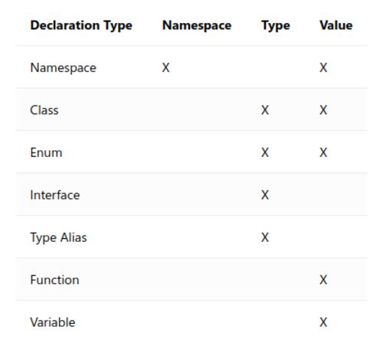The height and width of the screenshot is (346, 383).
Task: Click the Declaration Type column header
Action: click(81, 25)
